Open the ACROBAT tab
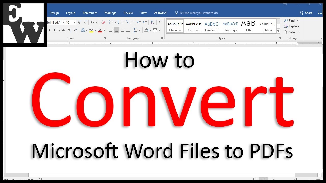326x183 pixels. coord(161,13)
